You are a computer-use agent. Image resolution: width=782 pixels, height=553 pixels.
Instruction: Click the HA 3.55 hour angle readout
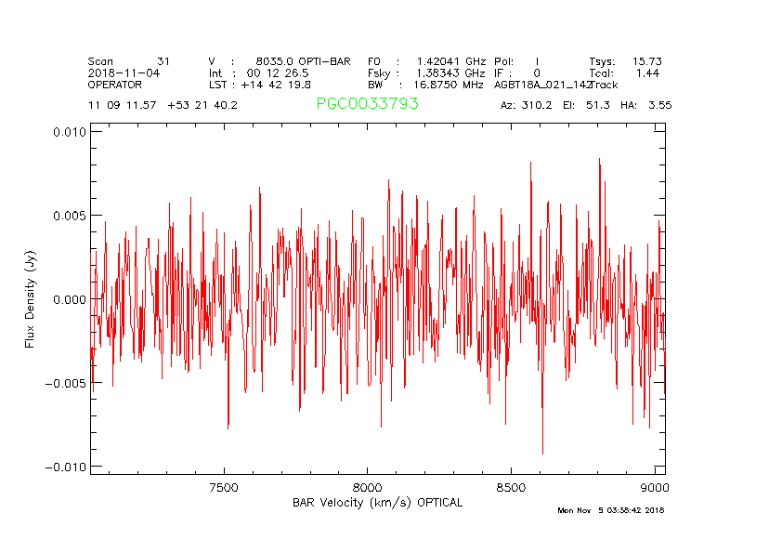coord(646,105)
